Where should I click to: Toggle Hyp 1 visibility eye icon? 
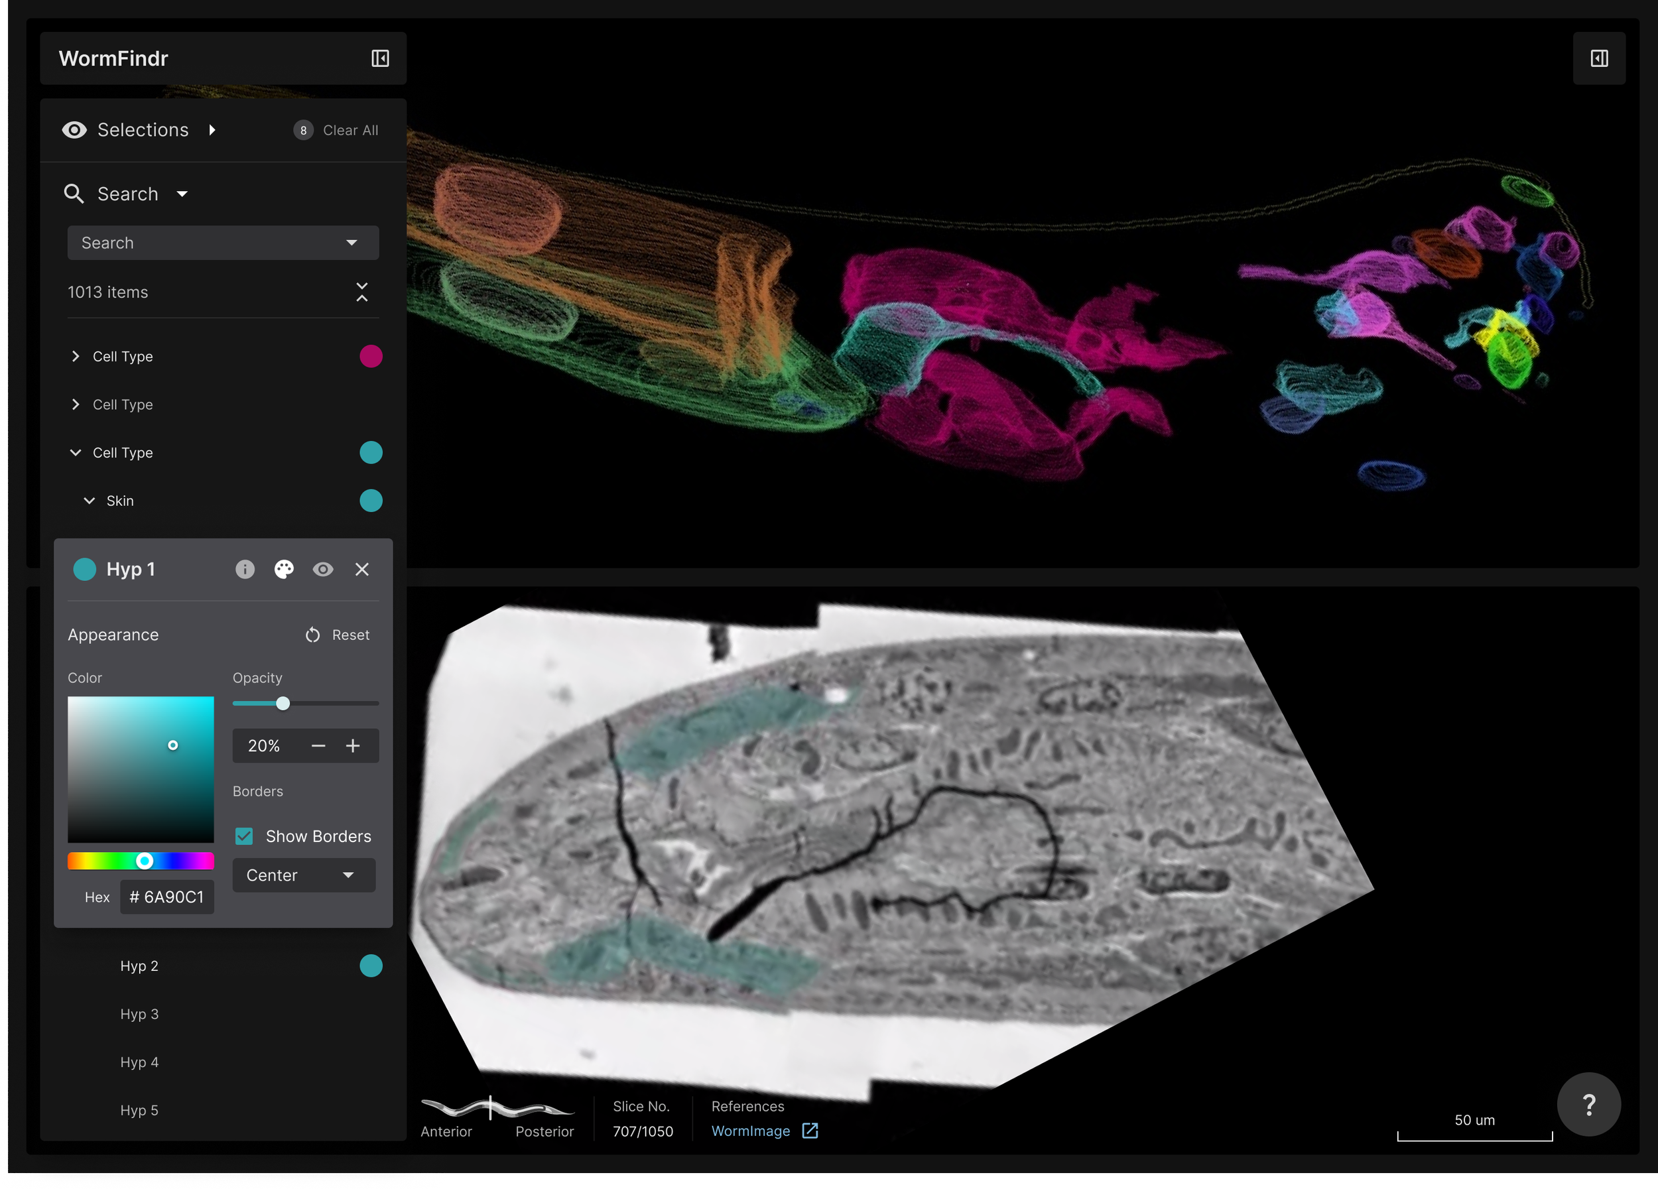point(322,569)
